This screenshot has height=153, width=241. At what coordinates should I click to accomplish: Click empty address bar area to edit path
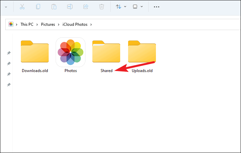coord(166,24)
